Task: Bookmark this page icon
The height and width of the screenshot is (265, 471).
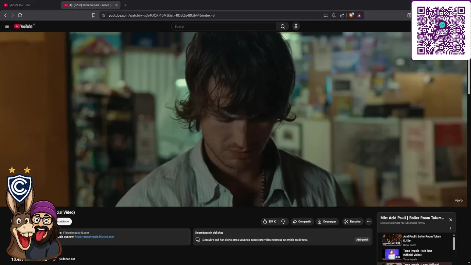Action: tap(93, 15)
